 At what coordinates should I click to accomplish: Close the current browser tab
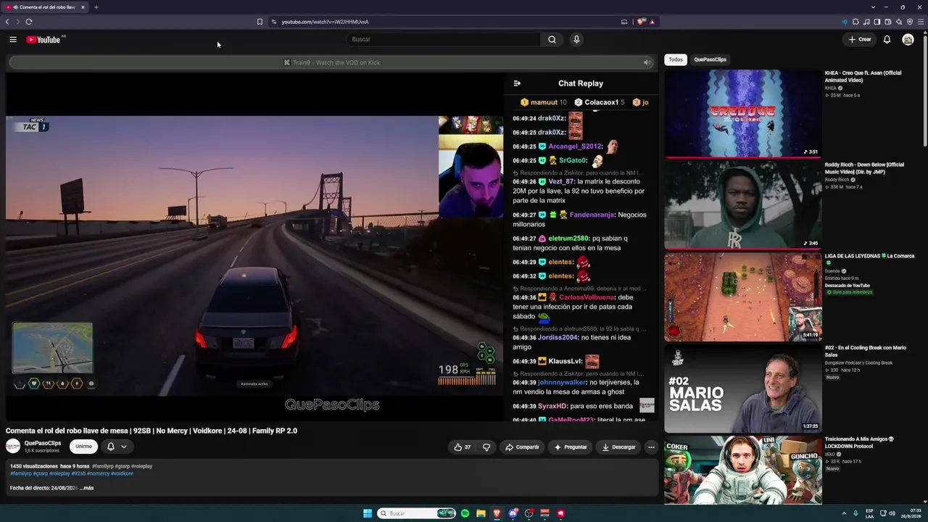pos(83,7)
